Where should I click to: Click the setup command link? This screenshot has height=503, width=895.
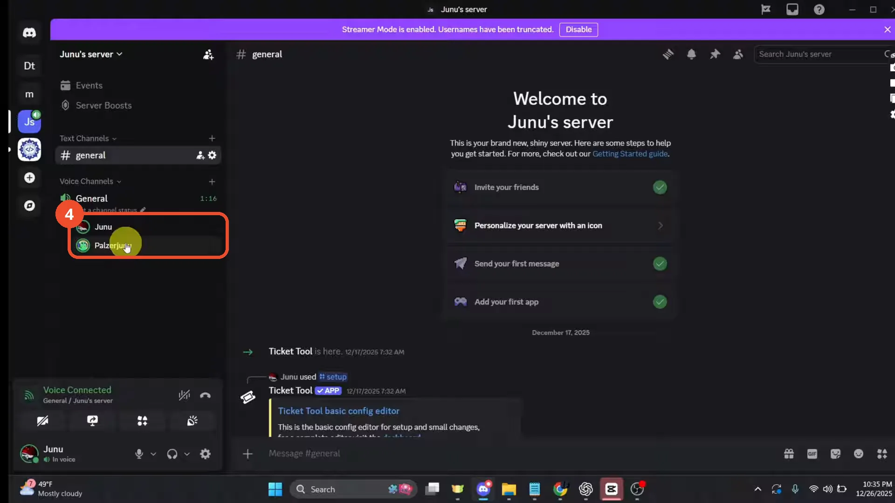click(x=333, y=377)
